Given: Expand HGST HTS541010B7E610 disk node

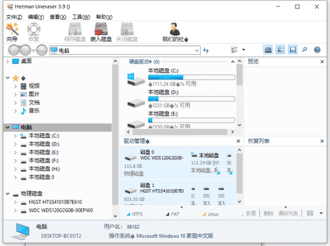Looking at the screenshot, I should point(15,202).
